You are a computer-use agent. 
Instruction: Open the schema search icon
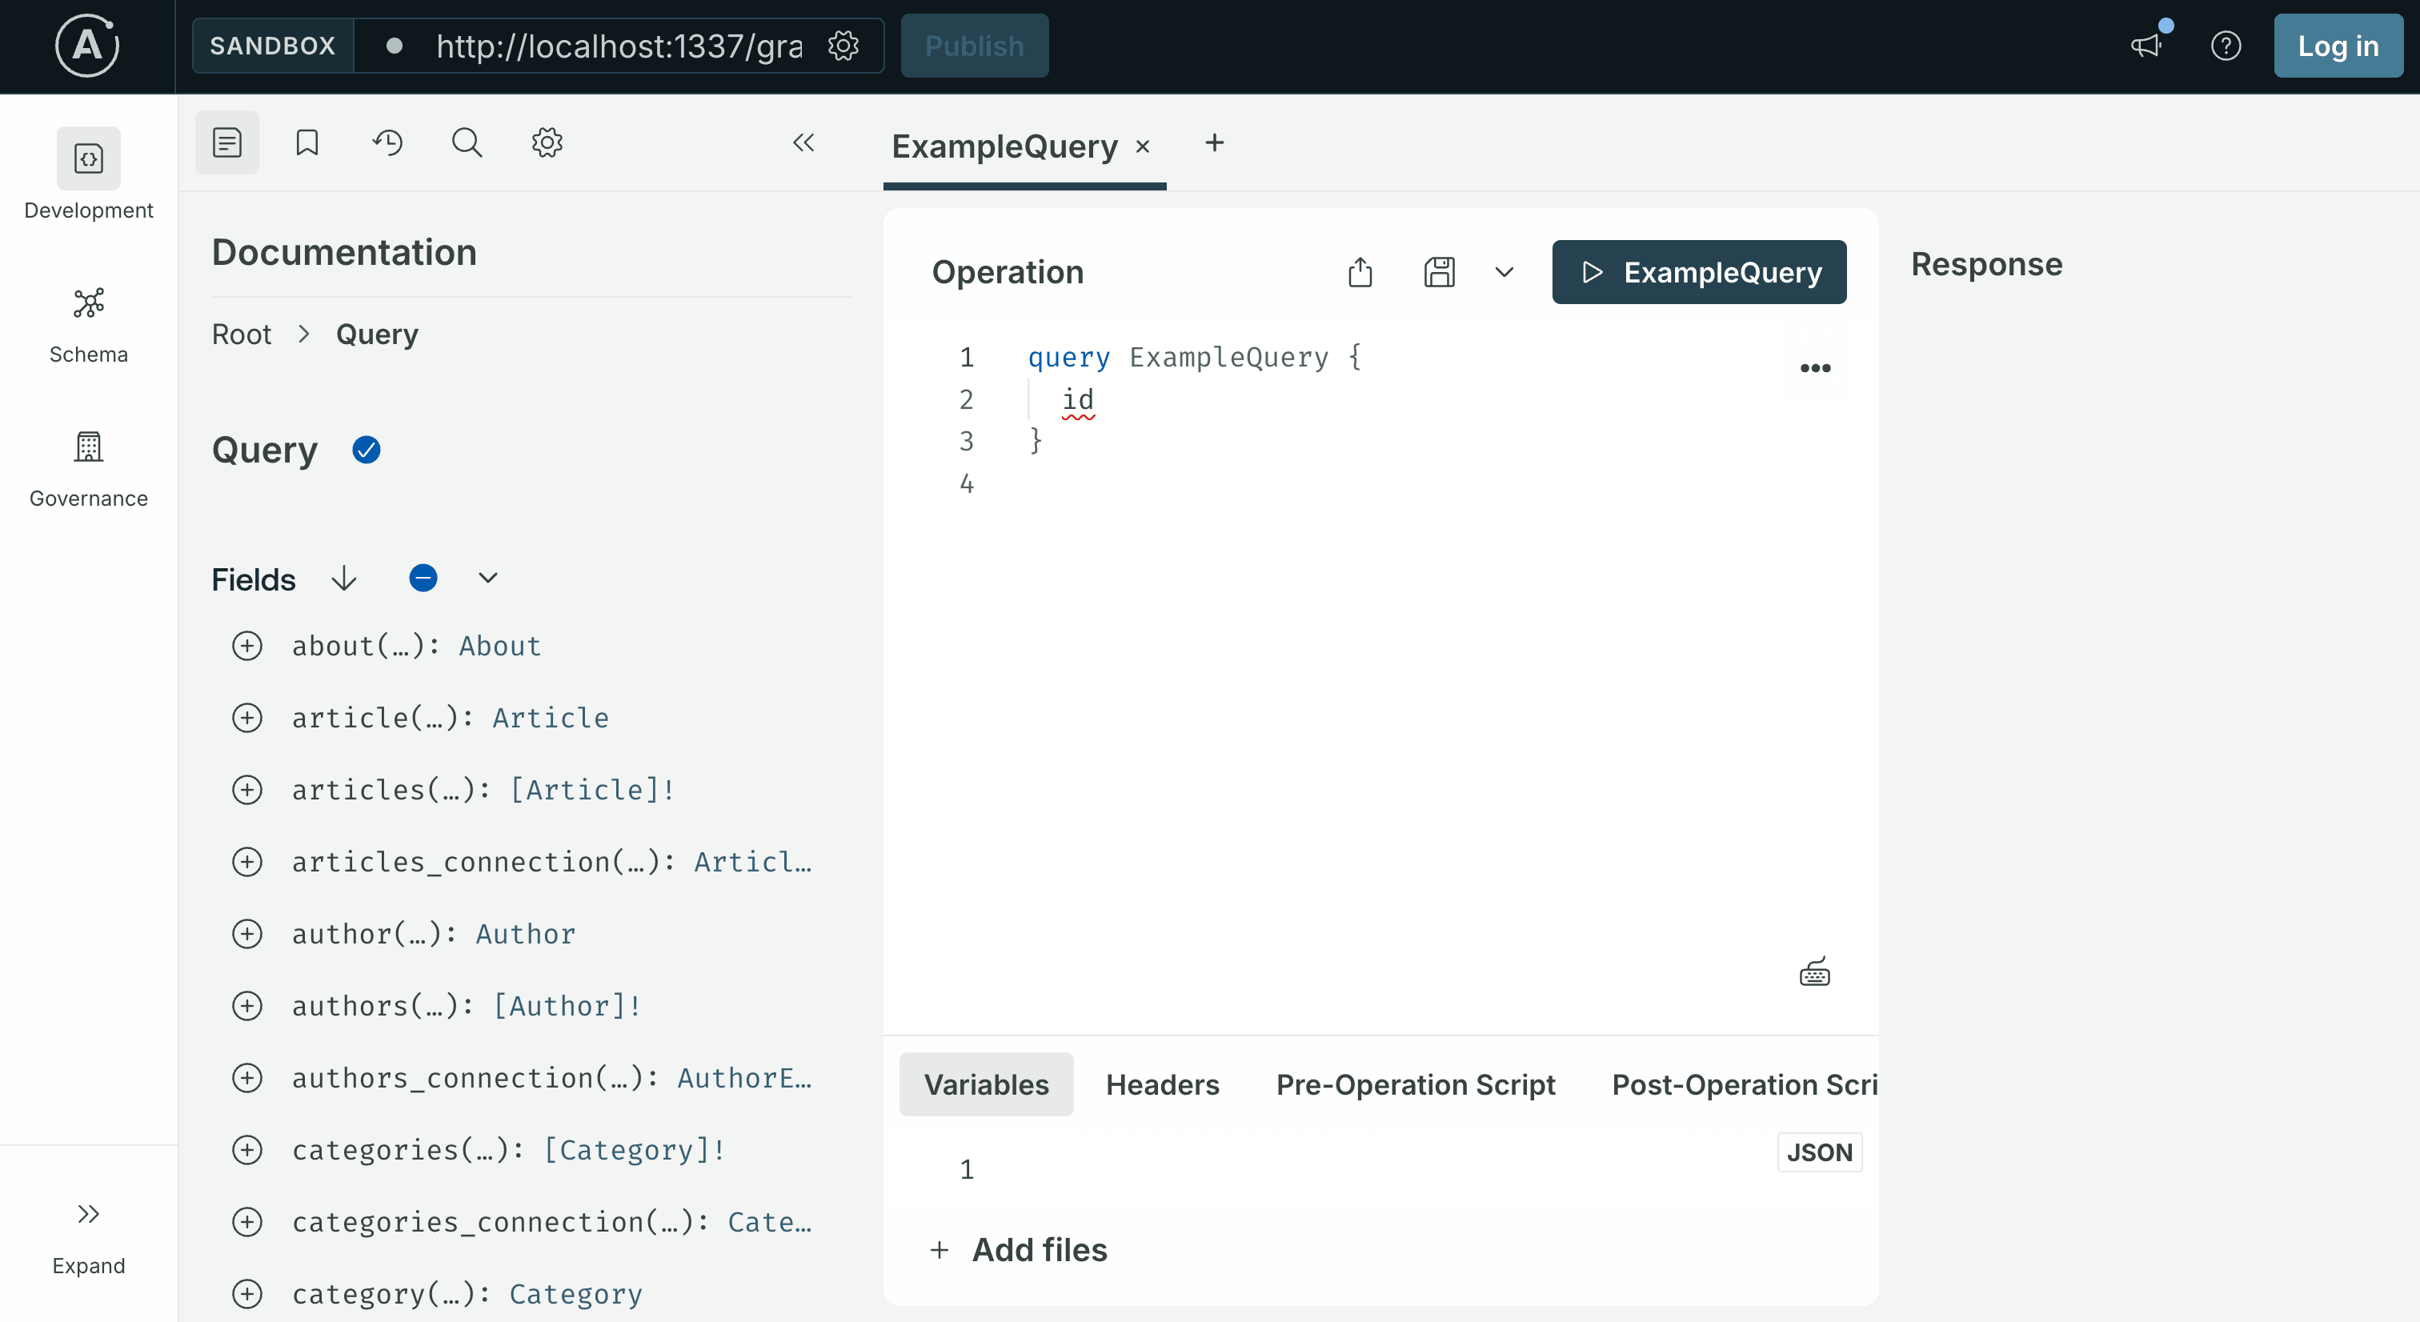coord(467,142)
